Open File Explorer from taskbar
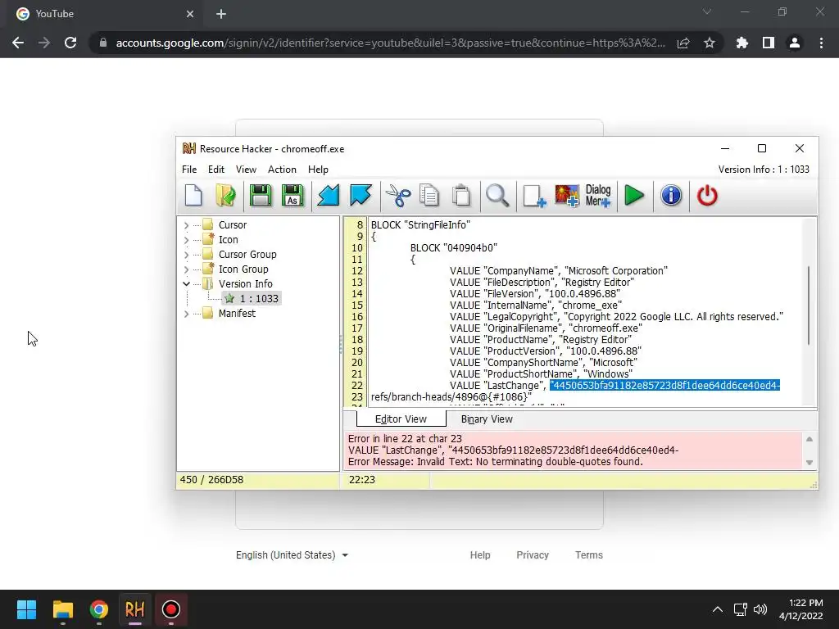839x629 pixels. pyautogui.click(x=62, y=609)
